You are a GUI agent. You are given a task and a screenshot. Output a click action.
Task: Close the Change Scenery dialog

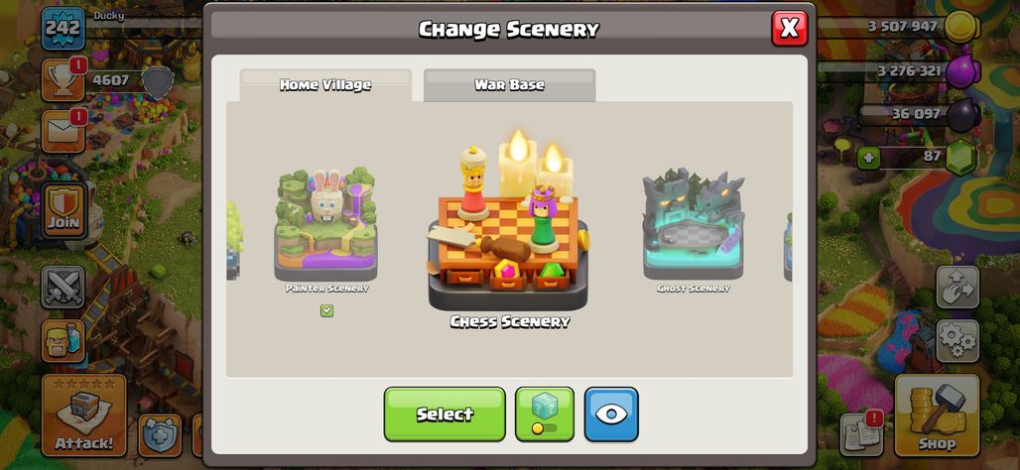click(789, 29)
